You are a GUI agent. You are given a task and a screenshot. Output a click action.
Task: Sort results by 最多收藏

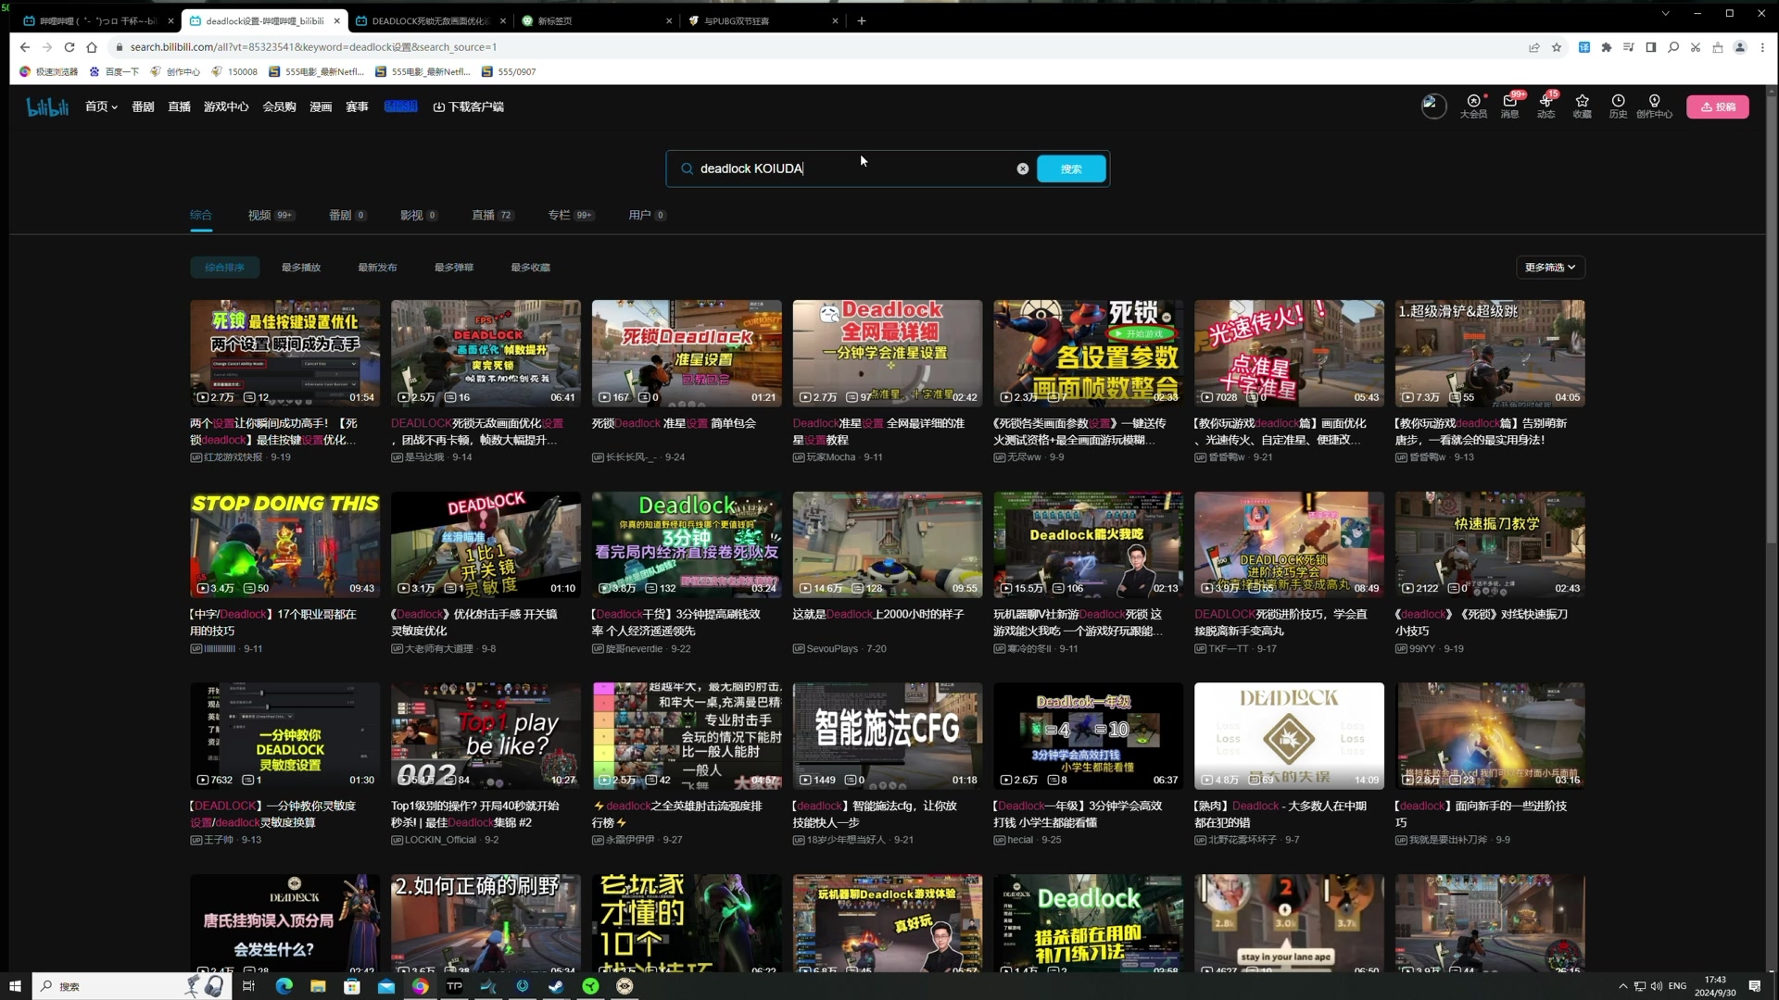click(530, 268)
